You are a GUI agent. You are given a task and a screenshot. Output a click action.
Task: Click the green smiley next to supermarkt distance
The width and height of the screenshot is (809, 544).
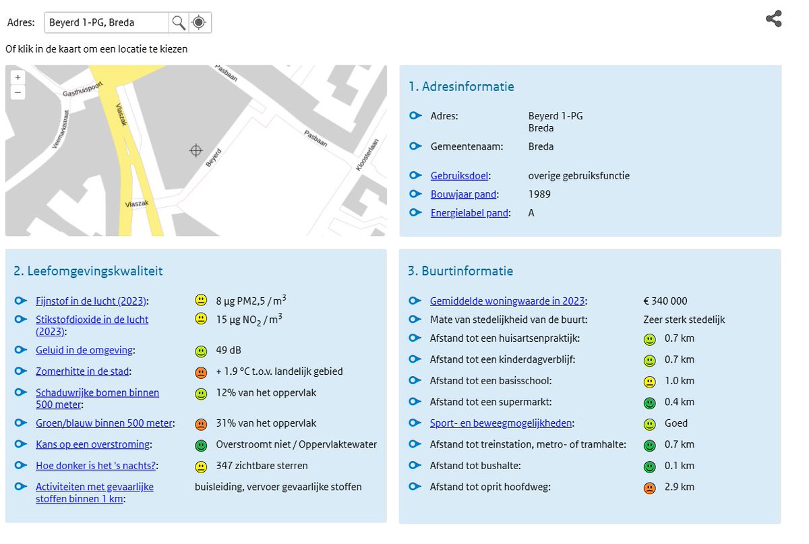649,402
